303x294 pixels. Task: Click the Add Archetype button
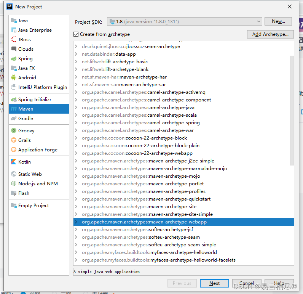tap(270, 34)
